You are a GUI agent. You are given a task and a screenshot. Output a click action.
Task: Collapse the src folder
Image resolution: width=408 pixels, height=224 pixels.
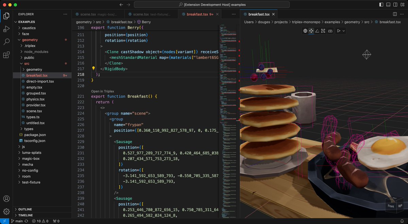click(42, 64)
